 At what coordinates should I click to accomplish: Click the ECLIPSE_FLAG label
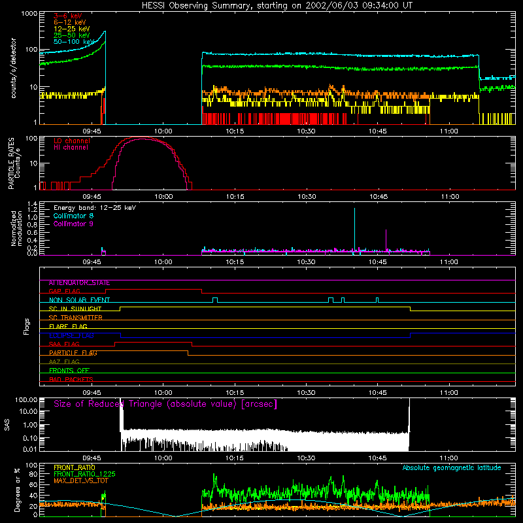pyautogui.click(x=71, y=335)
